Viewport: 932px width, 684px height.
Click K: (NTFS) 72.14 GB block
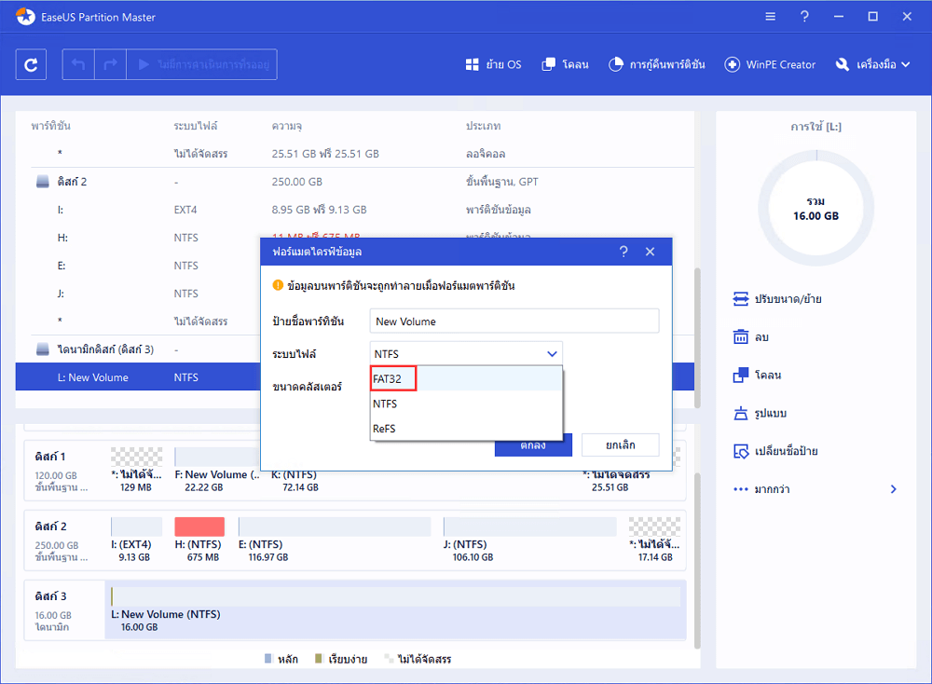coord(295,480)
